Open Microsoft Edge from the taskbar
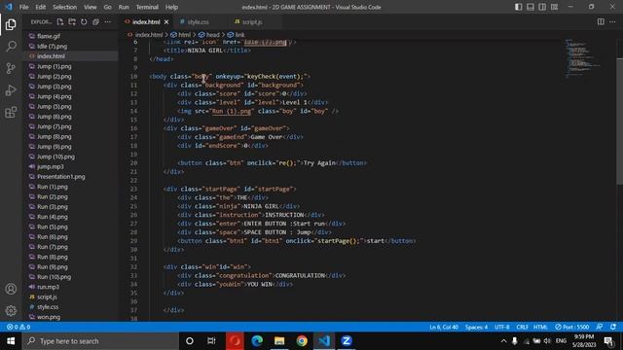The width and height of the screenshot is (623, 350). click(257, 341)
